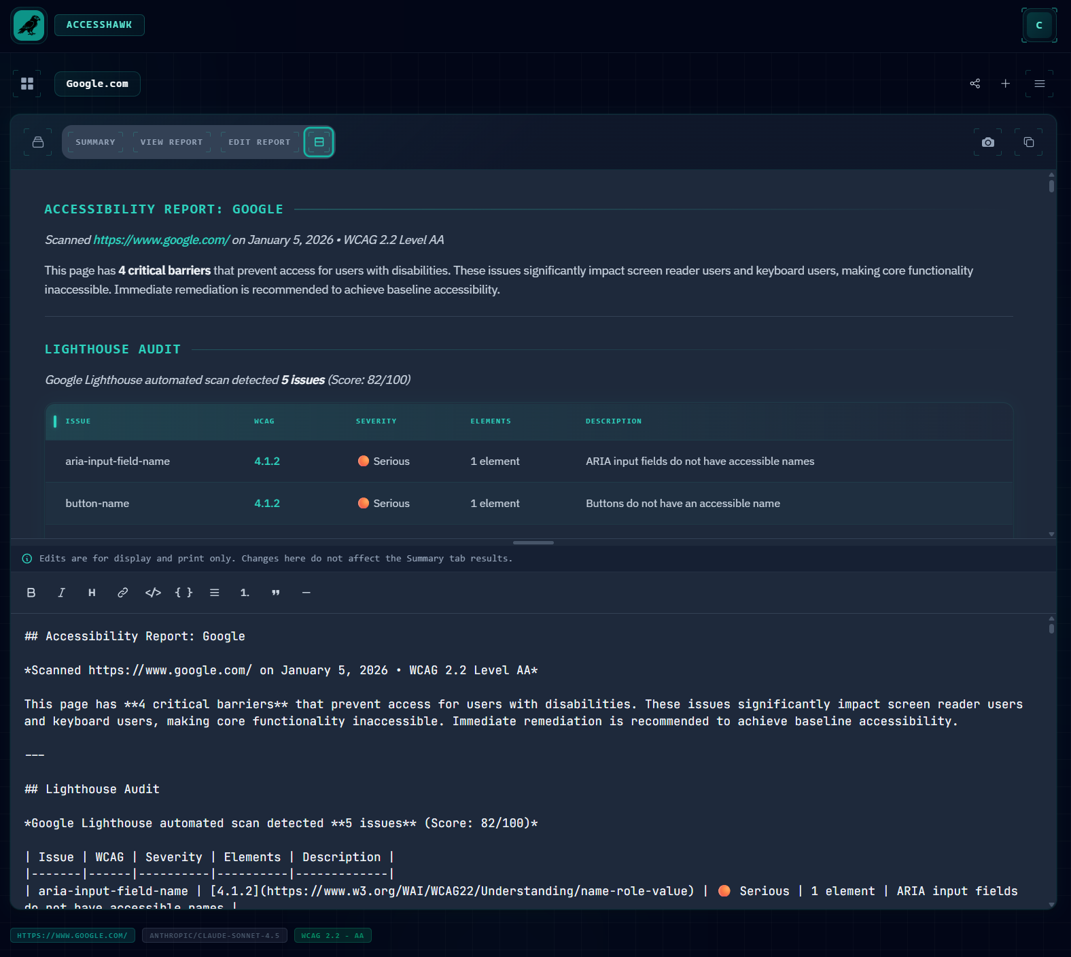
Task: Click the printer icon in report toolbar
Action: click(x=38, y=142)
